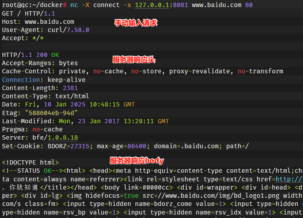
Task: Click the Date header line with 10:48:15 GMT
Action: tap(68, 105)
